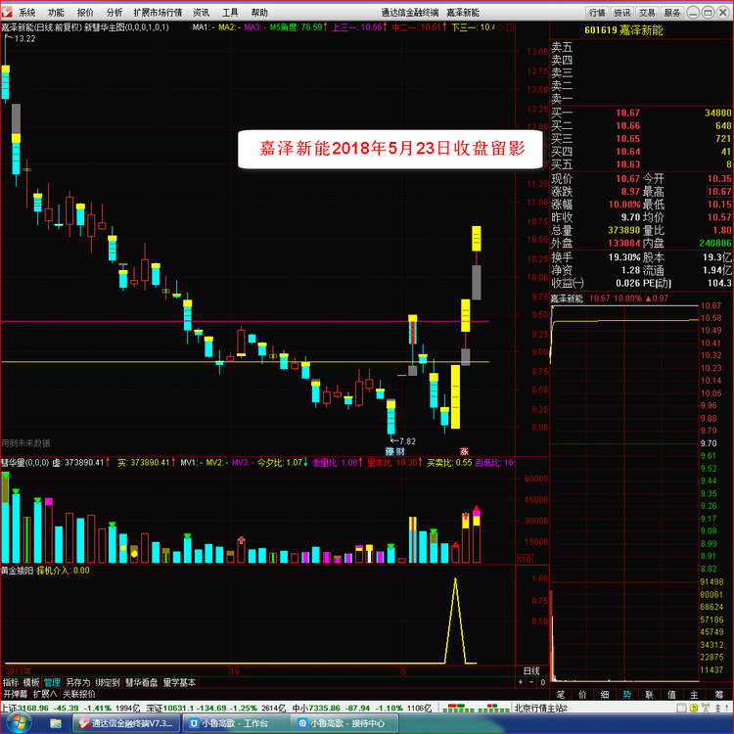Click the second red-green market breadth indicator
The height and width of the screenshot is (734, 734).
point(493,708)
